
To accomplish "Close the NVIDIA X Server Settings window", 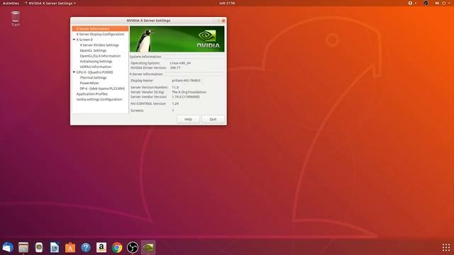I will point(223,21).
